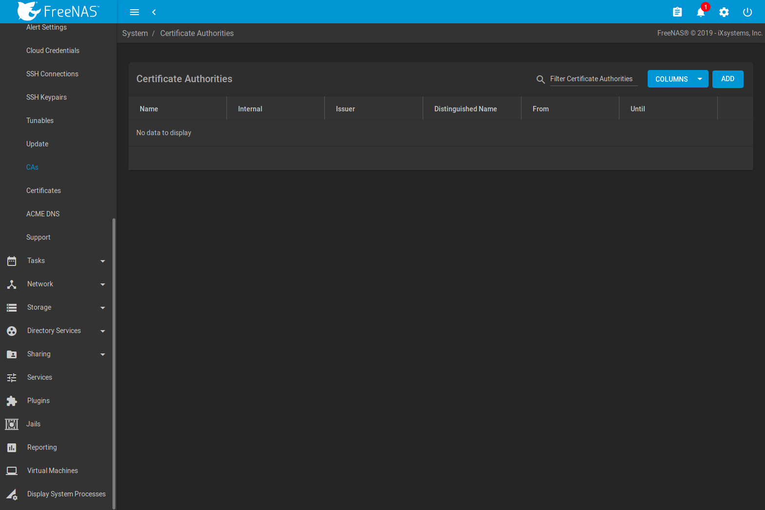The image size is (765, 510).
Task: Open Tunables
Action: (x=40, y=121)
